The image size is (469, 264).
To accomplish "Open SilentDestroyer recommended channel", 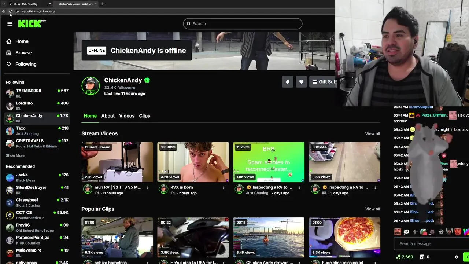I will [x=37, y=190].
